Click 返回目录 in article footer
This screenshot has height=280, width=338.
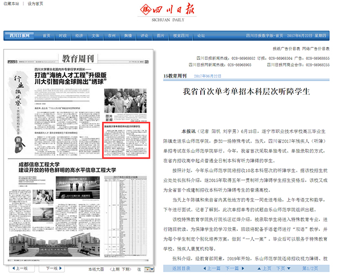tap(181, 269)
